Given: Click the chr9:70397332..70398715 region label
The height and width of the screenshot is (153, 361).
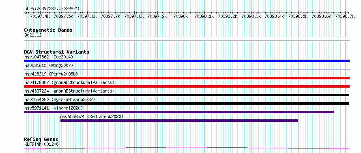Looking at the screenshot, I should (x=52, y=9).
